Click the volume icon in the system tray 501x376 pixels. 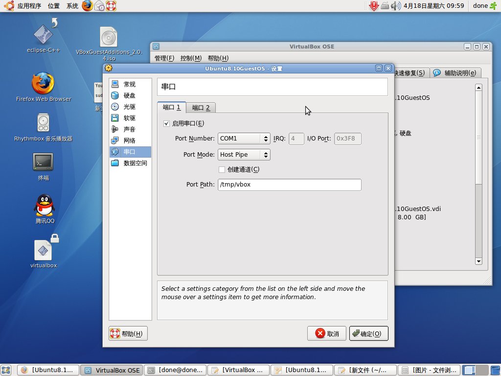pos(394,6)
